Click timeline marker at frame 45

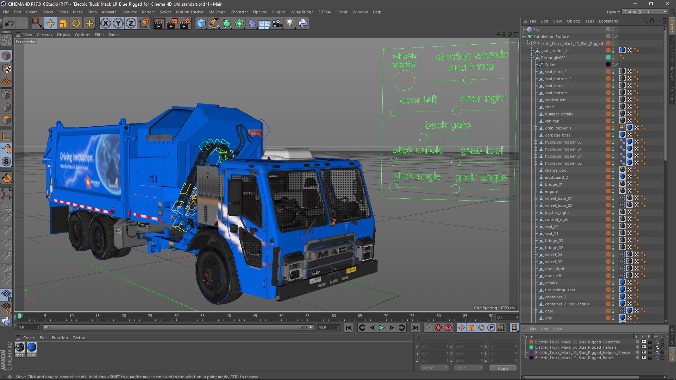255,316
